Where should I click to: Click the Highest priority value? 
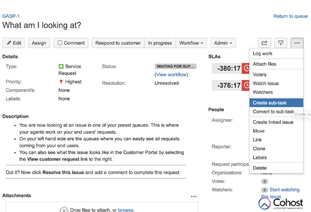pos(73,82)
